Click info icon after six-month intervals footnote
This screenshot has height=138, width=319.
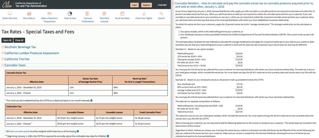click(91, 100)
